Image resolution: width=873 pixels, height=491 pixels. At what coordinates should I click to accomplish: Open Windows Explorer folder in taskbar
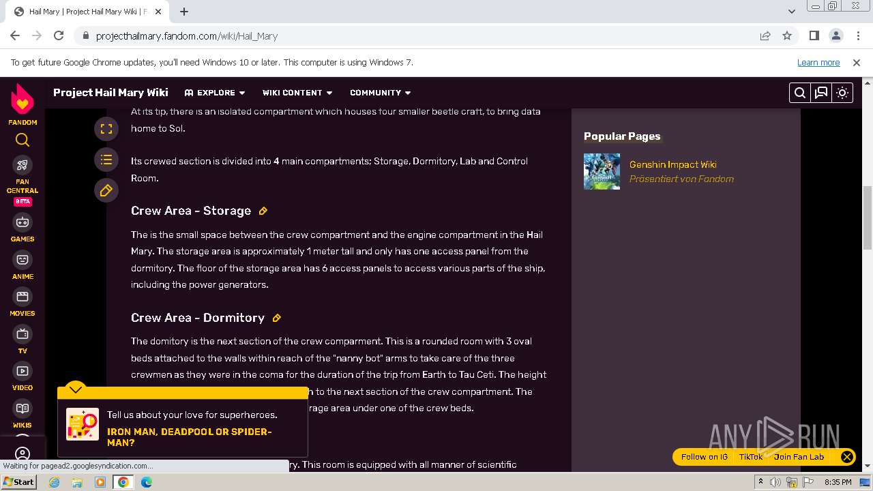click(77, 482)
